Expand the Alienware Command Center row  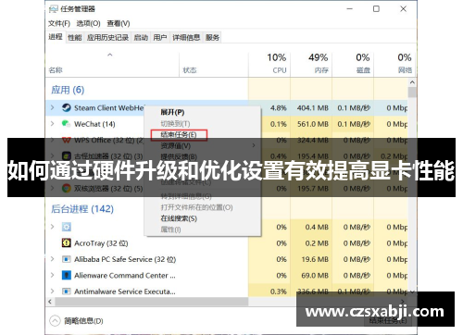click(x=52, y=275)
